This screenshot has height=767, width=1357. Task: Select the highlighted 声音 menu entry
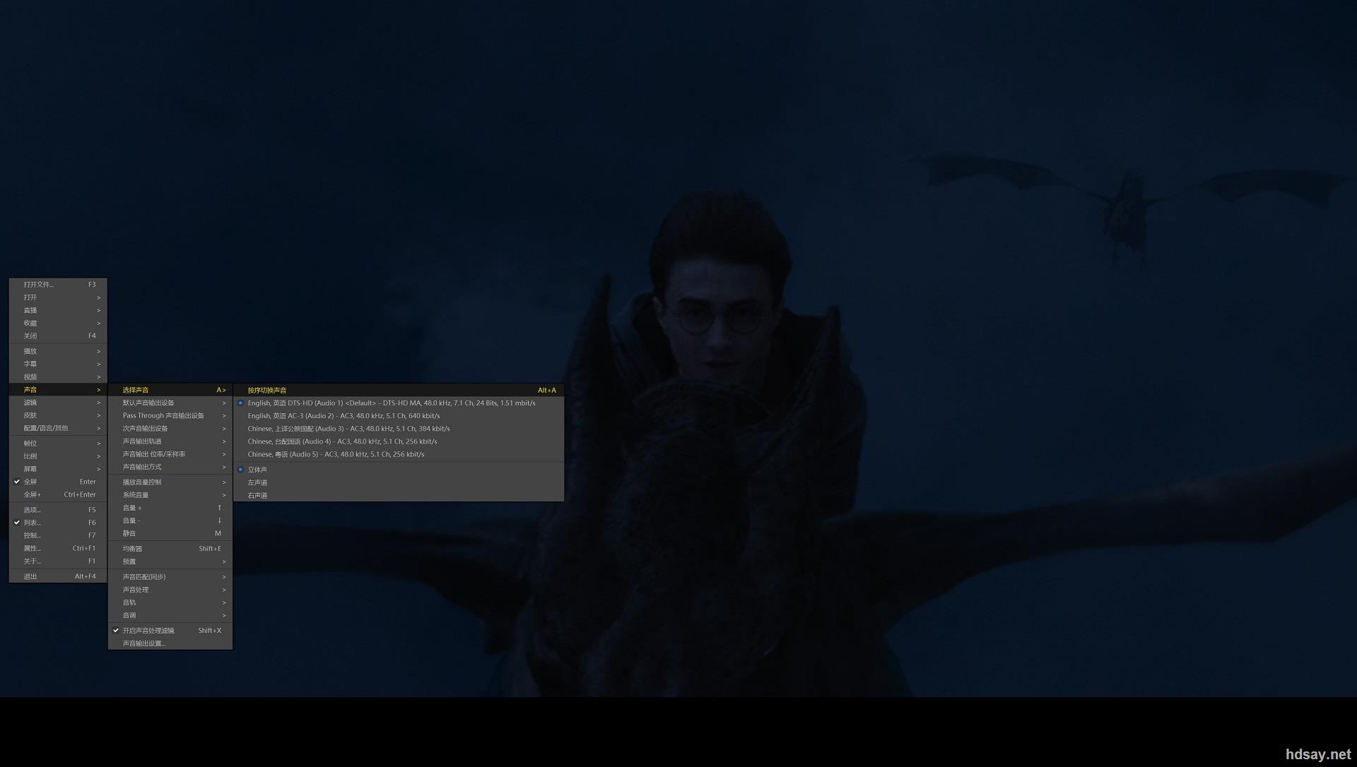pos(58,390)
